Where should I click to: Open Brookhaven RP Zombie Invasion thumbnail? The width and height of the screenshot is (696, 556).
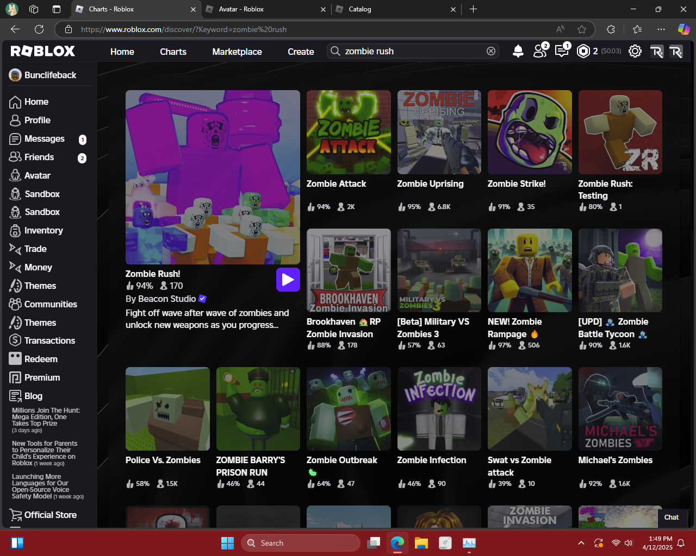tap(349, 270)
